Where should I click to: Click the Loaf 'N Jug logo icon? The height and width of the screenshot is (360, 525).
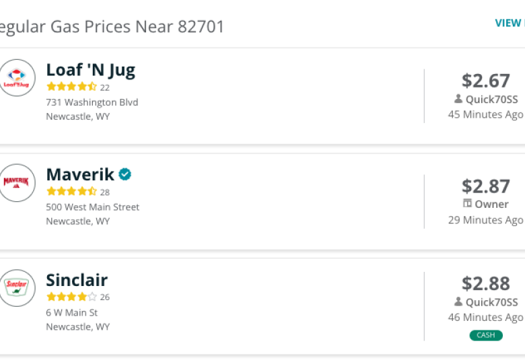[x=17, y=77]
